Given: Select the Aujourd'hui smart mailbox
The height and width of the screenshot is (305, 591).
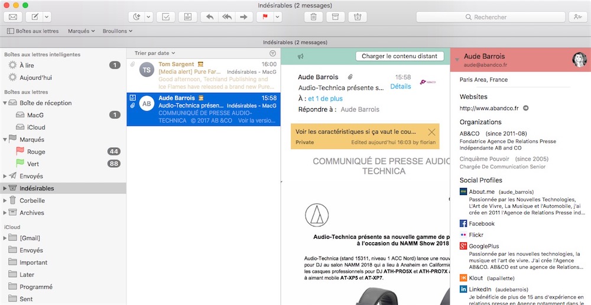Looking at the screenshot, I should (x=63, y=77).
